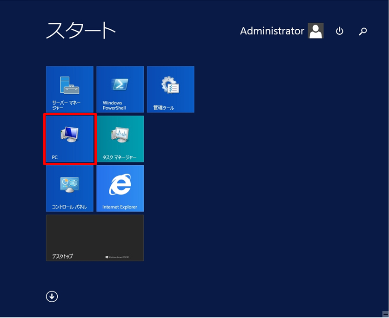Click the zoom-out minus button at the corner
389x318 pixels.
pos(386,313)
